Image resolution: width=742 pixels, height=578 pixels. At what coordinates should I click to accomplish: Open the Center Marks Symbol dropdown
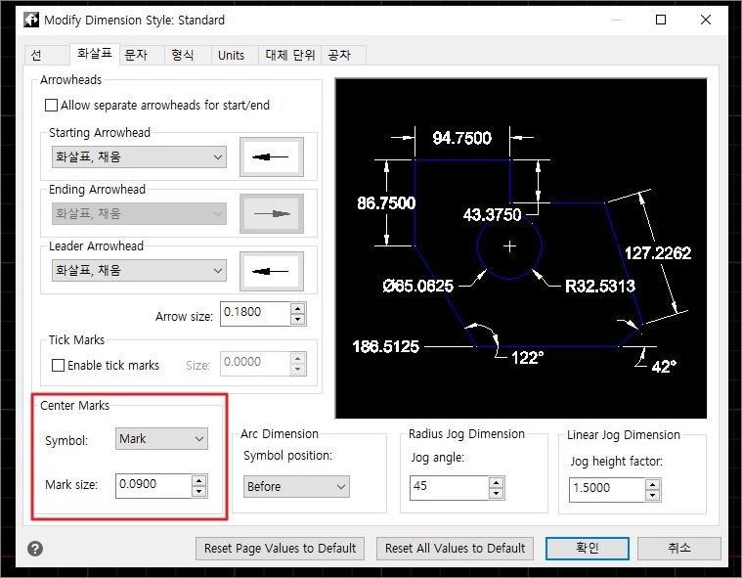pyautogui.click(x=161, y=439)
